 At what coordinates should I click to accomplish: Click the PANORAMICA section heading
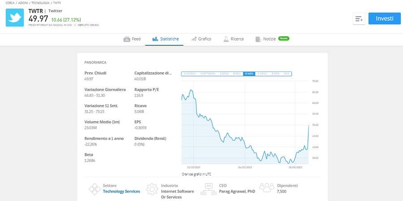tap(95, 62)
